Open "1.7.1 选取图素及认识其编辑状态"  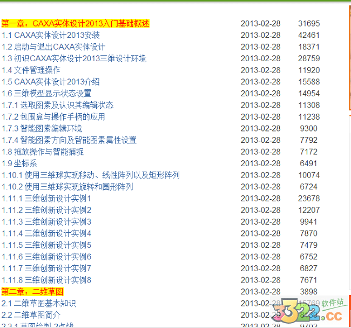pyautogui.click(x=58, y=105)
